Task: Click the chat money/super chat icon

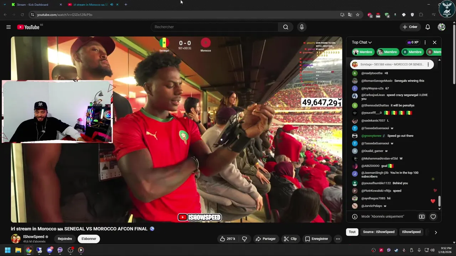Action: click(422, 217)
